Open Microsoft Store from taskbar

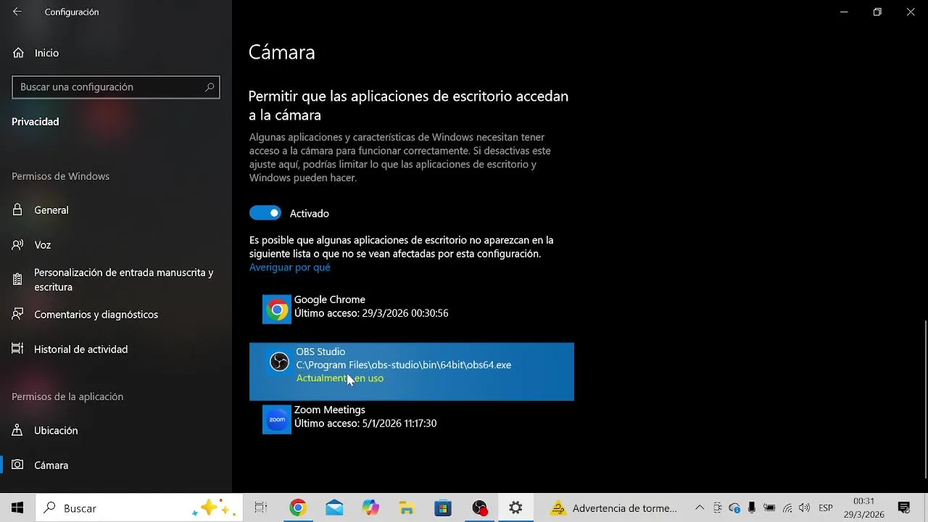(x=443, y=508)
